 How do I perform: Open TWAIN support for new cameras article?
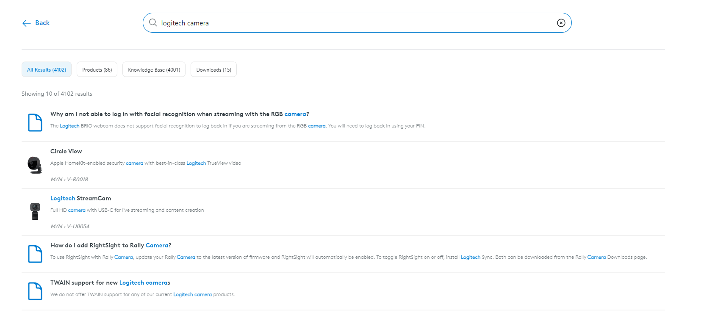[x=110, y=283]
